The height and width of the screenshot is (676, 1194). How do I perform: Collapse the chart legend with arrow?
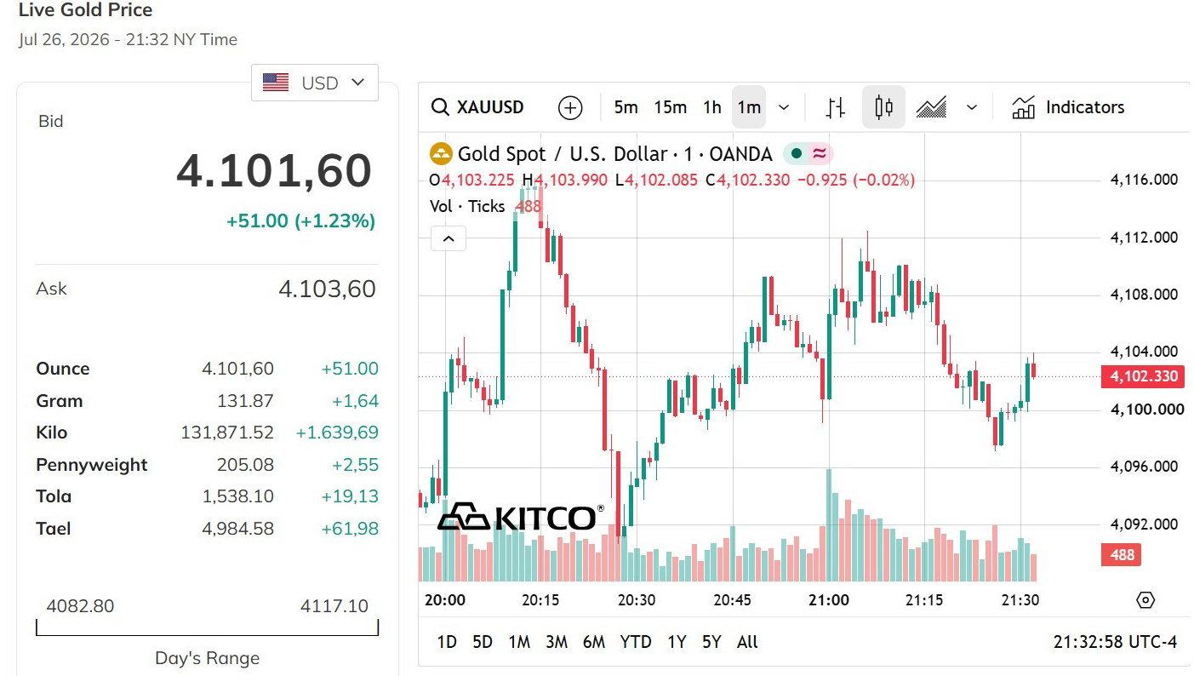click(448, 239)
